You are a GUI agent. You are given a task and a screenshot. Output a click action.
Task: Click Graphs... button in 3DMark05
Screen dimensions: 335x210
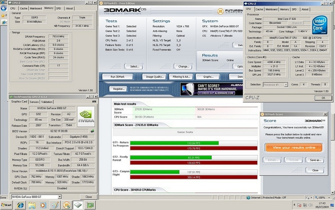209,77
